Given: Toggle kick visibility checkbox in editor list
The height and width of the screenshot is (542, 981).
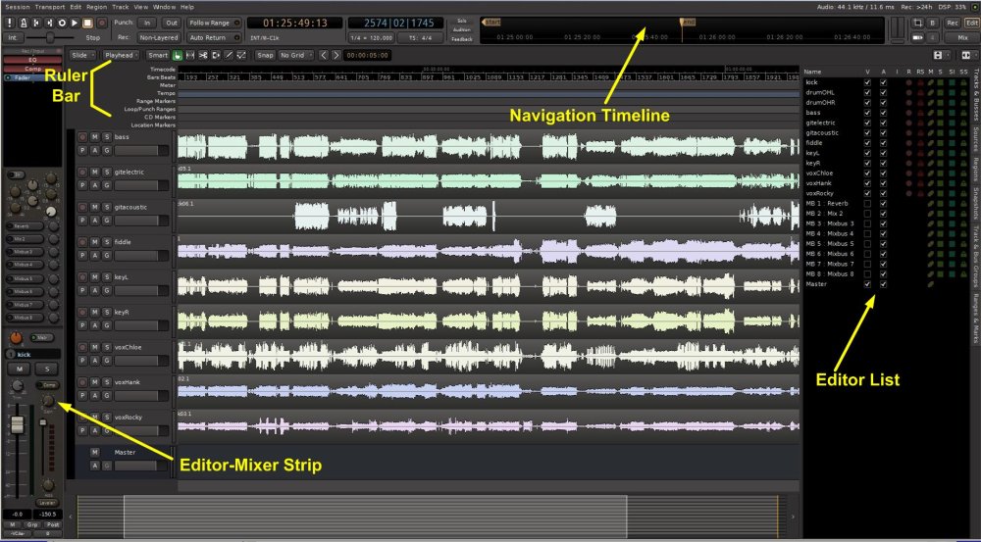Looking at the screenshot, I should pyautogui.click(x=867, y=82).
